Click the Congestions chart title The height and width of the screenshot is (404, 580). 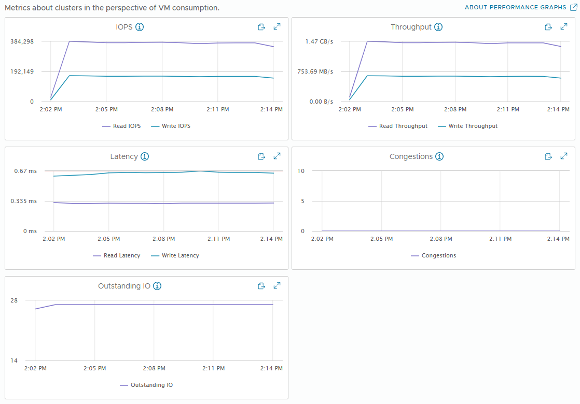click(x=411, y=156)
